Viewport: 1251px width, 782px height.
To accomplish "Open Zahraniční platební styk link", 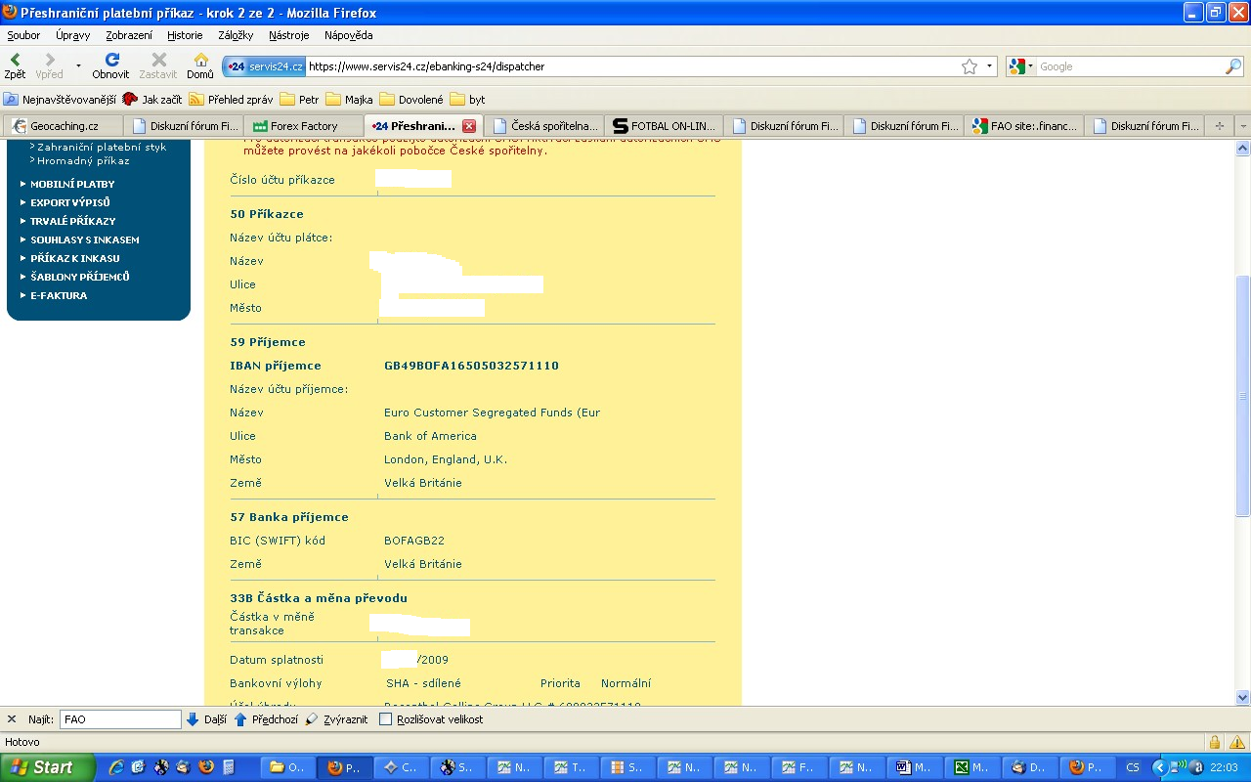I will (102, 147).
